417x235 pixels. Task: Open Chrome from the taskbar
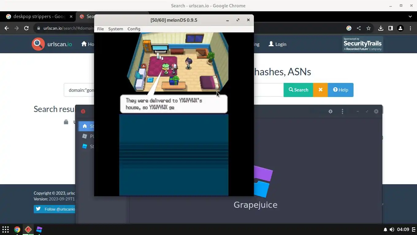(x=17, y=229)
